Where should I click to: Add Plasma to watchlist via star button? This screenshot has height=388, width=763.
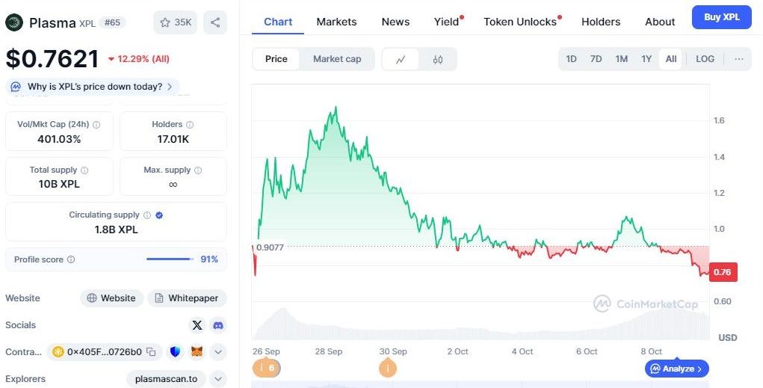coord(176,22)
